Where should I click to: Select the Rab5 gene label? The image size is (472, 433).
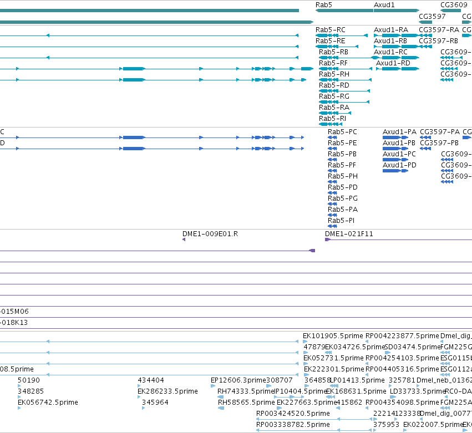click(323, 5)
